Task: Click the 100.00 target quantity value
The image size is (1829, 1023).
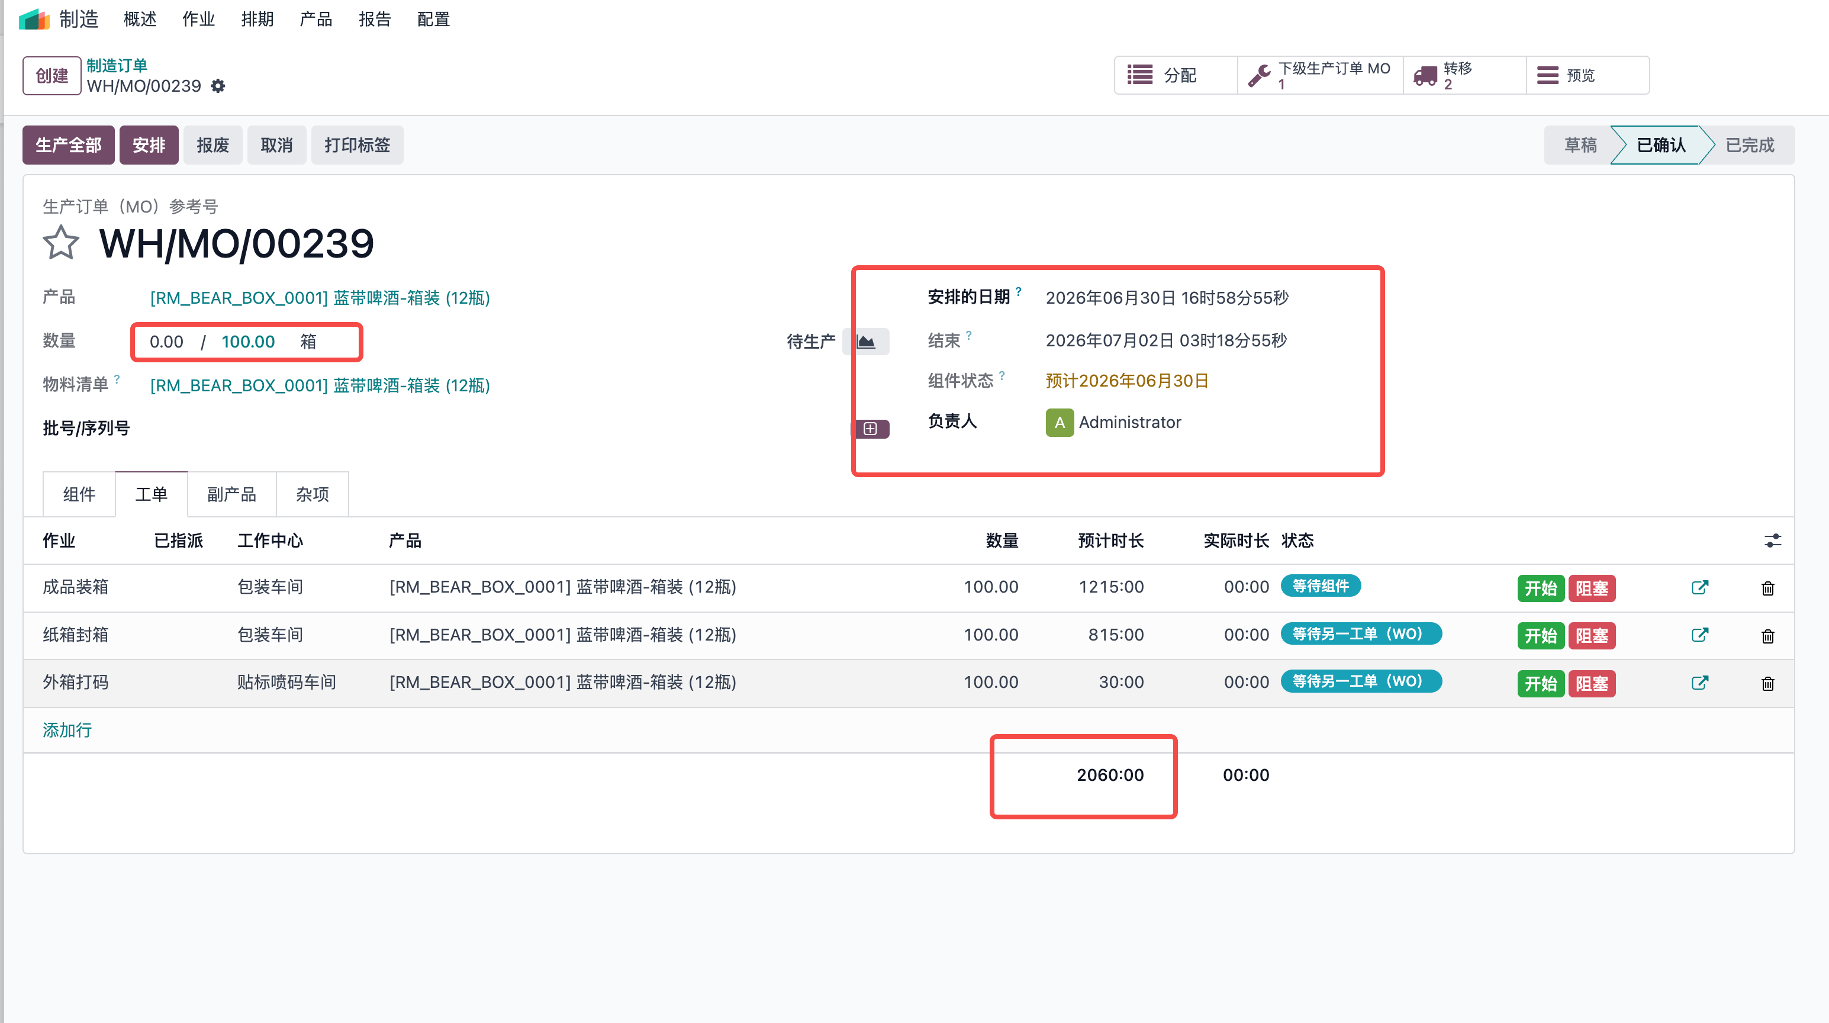Action: (x=248, y=342)
